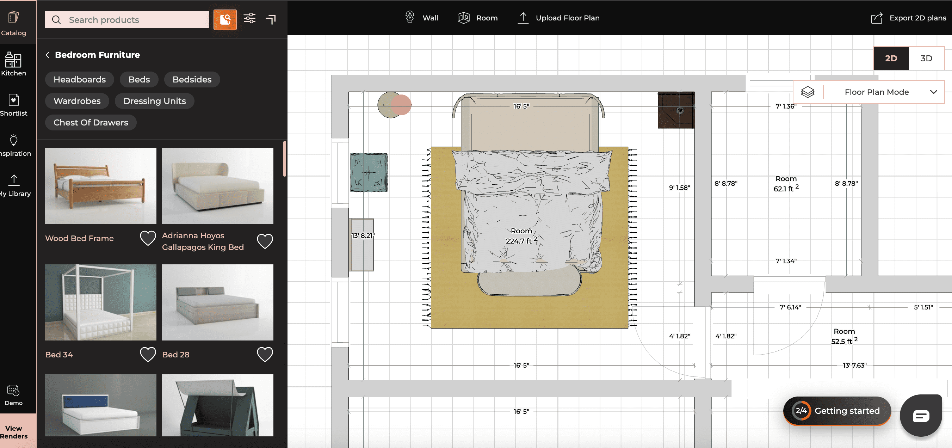Select the Bed 34 thumbnail

pyautogui.click(x=100, y=302)
